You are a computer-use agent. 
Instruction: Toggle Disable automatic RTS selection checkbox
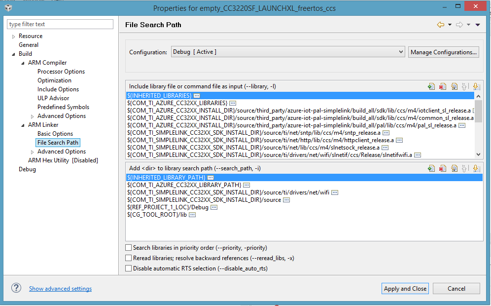pyautogui.click(x=128, y=268)
